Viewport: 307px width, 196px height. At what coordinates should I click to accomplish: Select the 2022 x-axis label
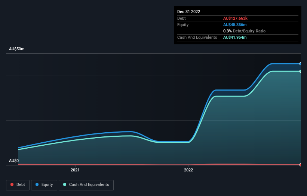[x=188, y=170]
